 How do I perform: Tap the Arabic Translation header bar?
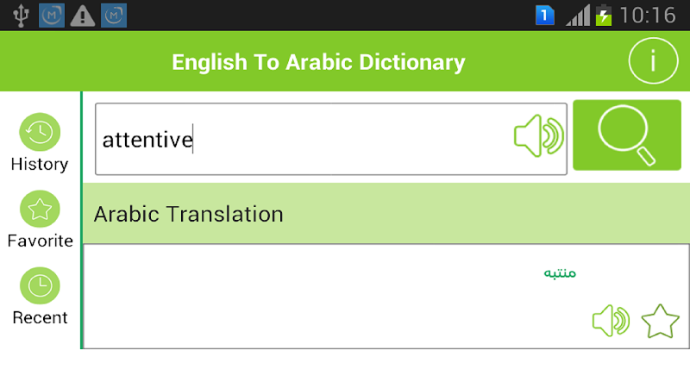[x=386, y=214]
